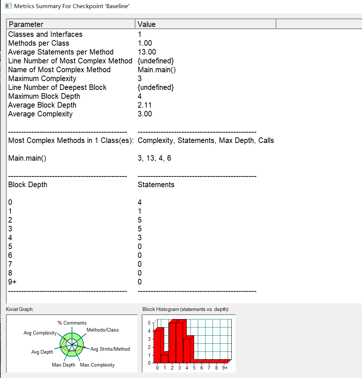Screen dimensions: 362x378
Task: Click the histogram bar for depth 3
Action: [180, 342]
